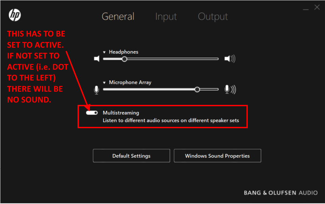325x204 pixels.
Task: Click the Headphones volume slider handle
Action: click(124, 59)
